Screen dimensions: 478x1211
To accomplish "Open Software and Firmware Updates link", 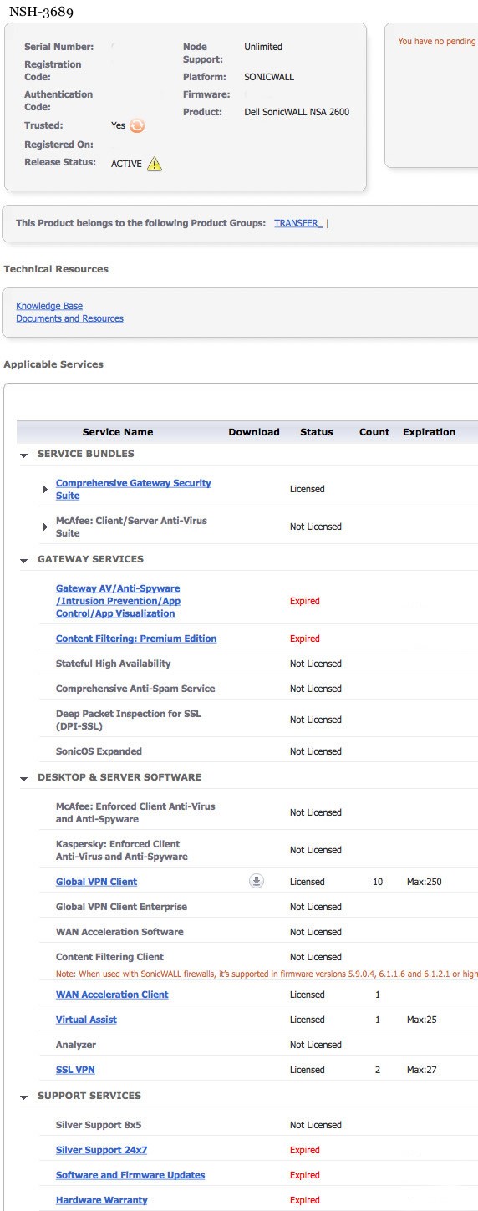I will point(130,1175).
